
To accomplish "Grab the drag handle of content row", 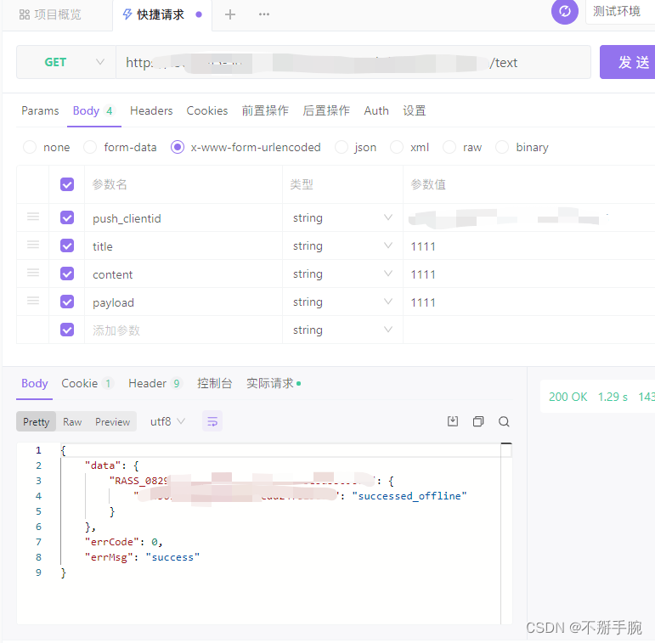I will [x=33, y=273].
